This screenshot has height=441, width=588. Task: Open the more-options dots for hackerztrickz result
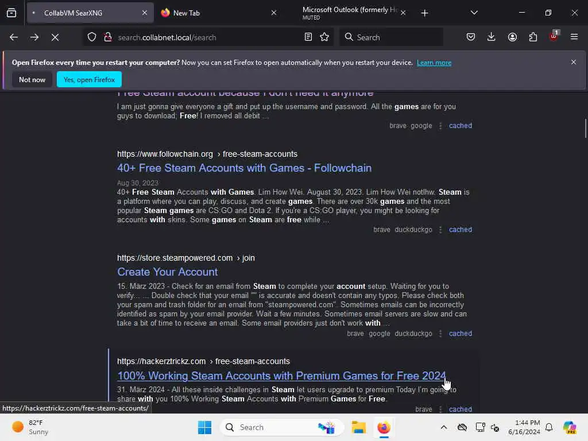440,409
